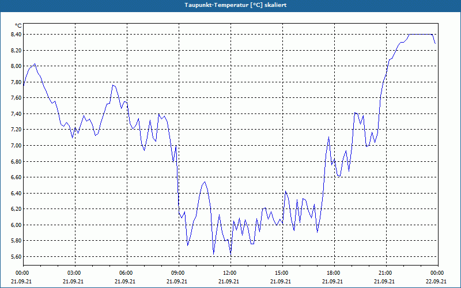
Task: Pick the '21.09.21' date under 12:00
Action: (x=229, y=281)
